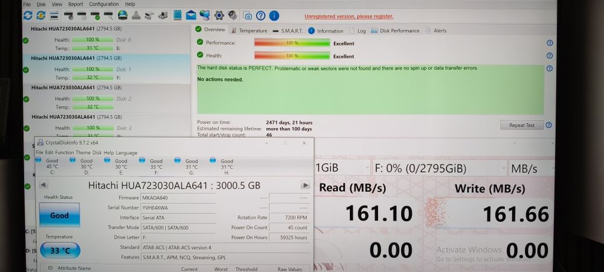The width and height of the screenshot is (604, 272).
Task: Click the 33 °C temperature button
Action: 60,250
